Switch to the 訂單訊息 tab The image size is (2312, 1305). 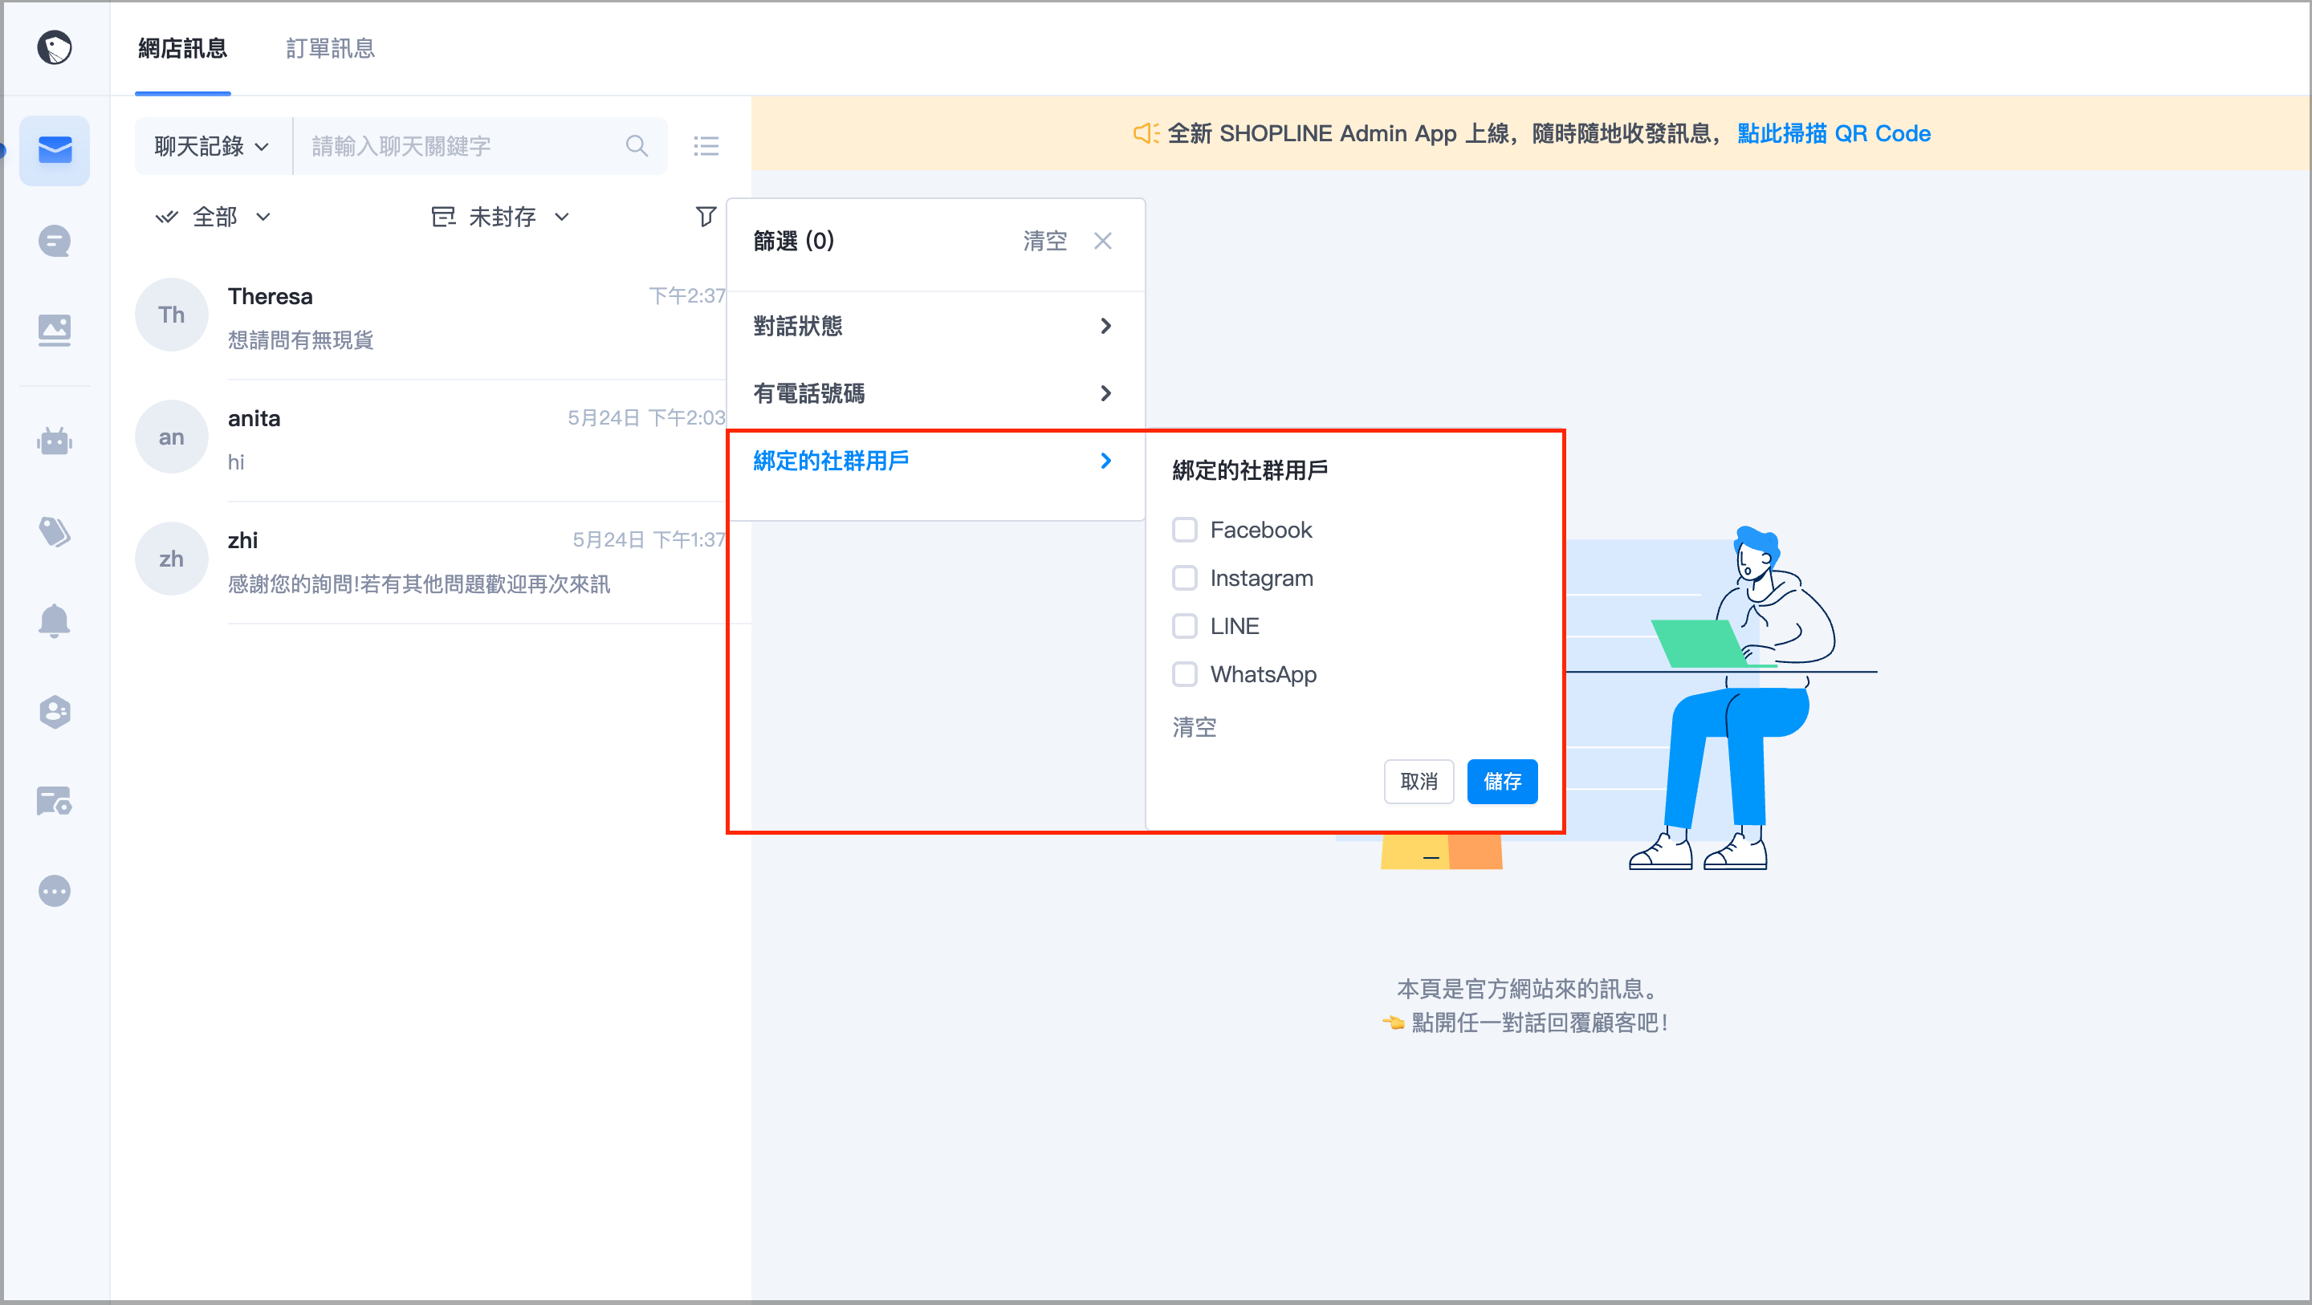click(330, 48)
